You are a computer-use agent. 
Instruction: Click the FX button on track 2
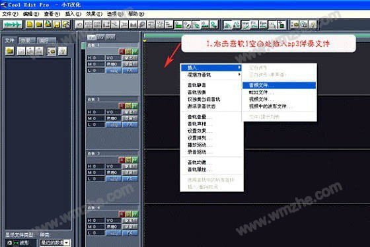[x=129, y=125]
